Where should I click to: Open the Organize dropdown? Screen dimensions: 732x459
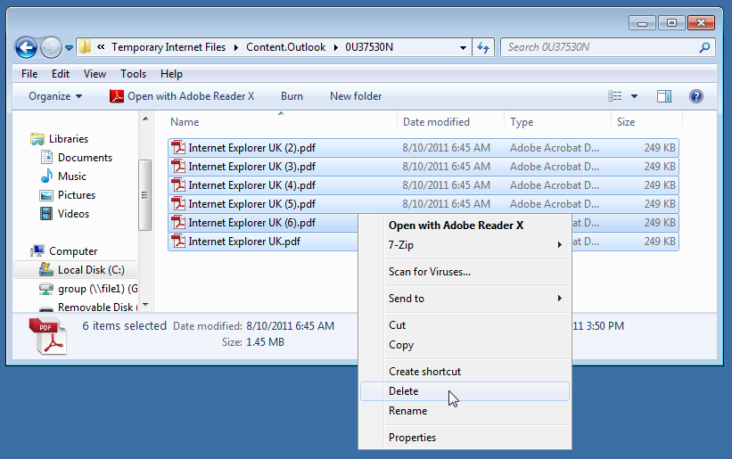(55, 96)
